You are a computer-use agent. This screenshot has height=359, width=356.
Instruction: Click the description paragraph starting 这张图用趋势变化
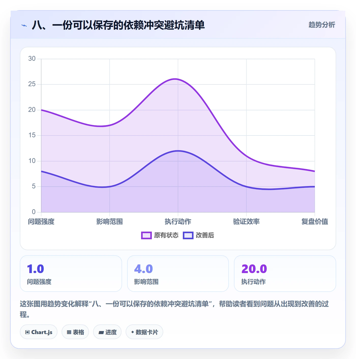point(174,309)
